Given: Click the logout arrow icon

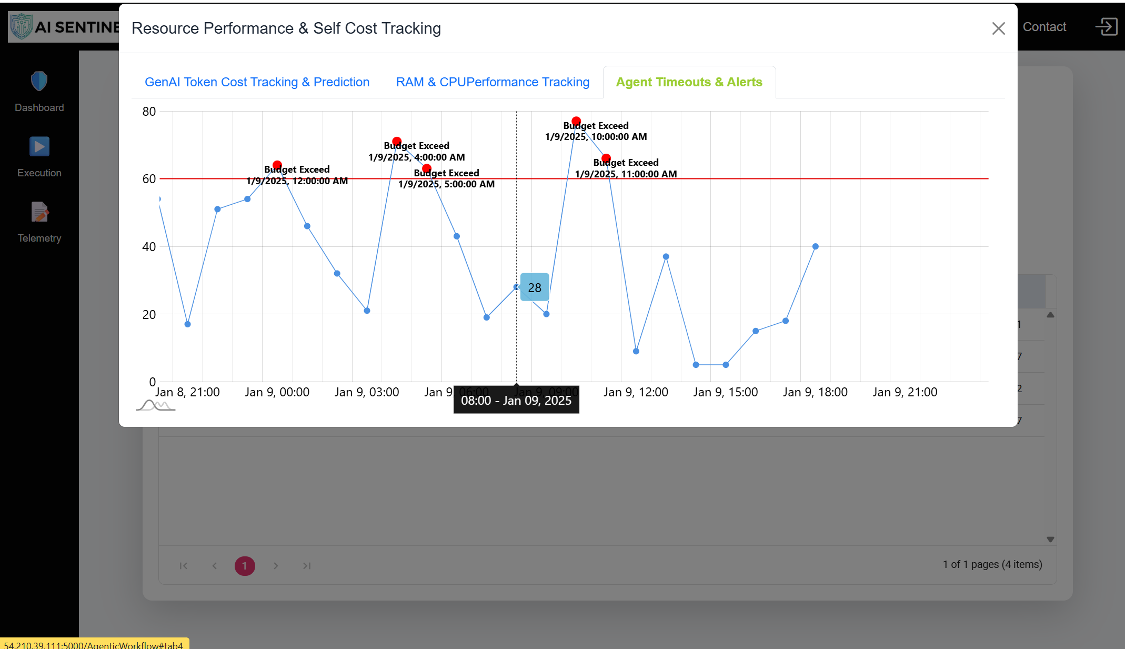Looking at the screenshot, I should tap(1106, 27).
